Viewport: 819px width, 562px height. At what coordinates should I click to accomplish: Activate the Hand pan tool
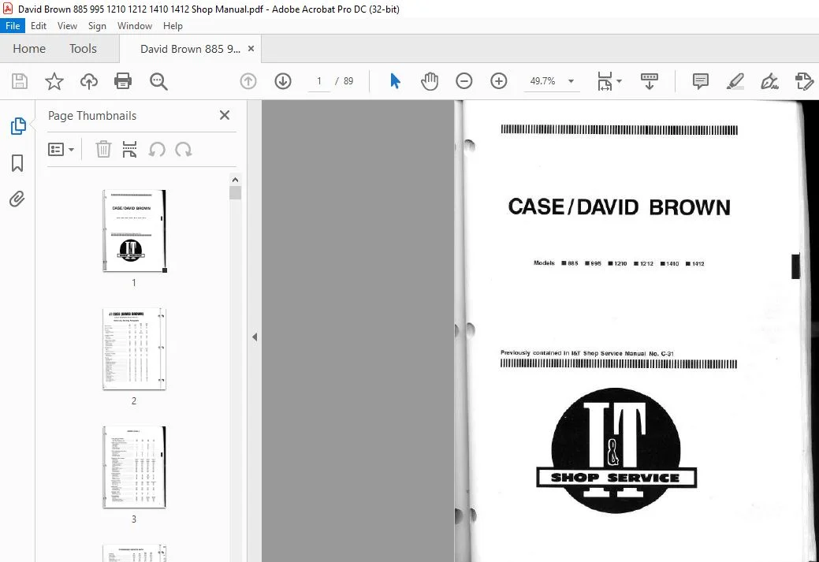(x=430, y=81)
